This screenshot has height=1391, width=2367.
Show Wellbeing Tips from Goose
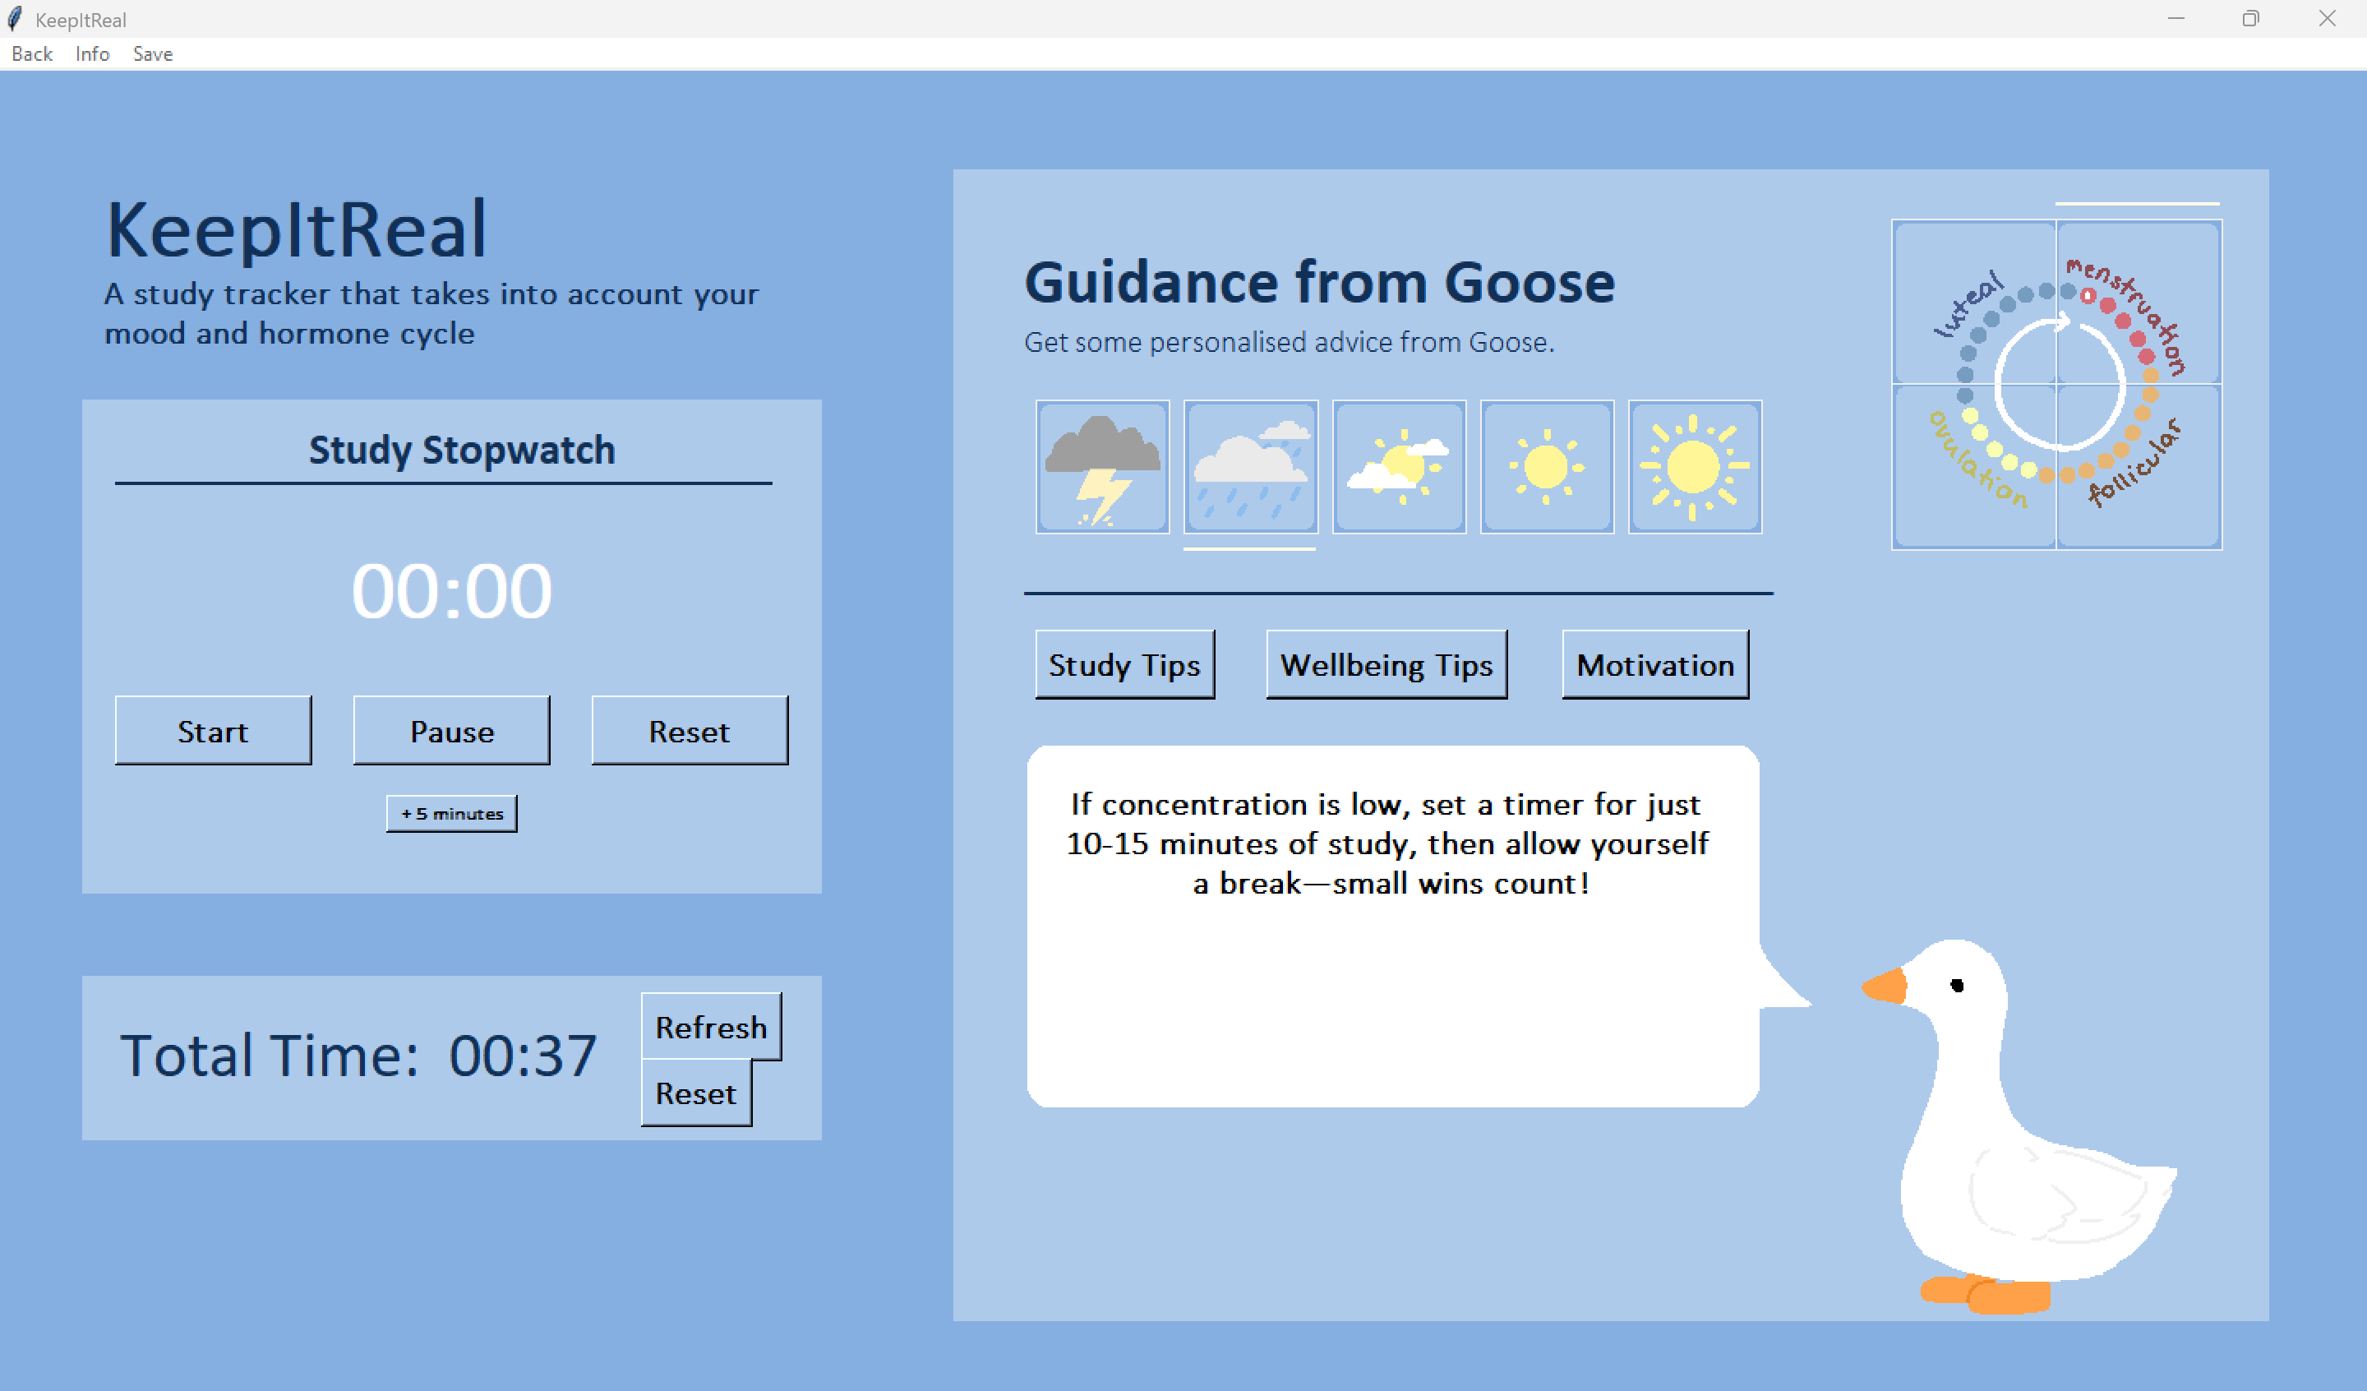coord(1386,664)
